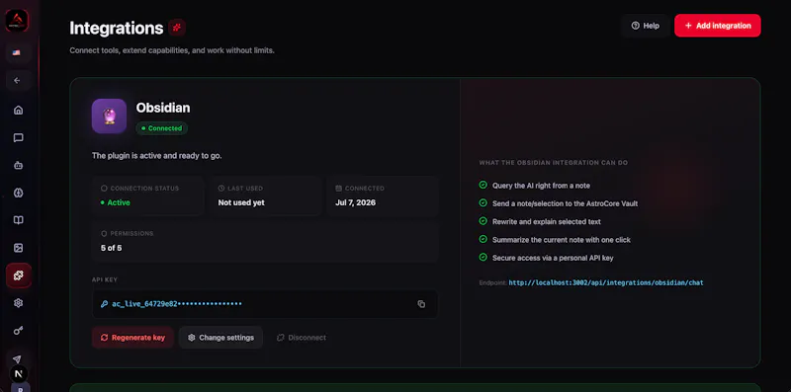Click Disconnect for the Obsidian integration
This screenshot has width=791, height=392.
pos(302,338)
